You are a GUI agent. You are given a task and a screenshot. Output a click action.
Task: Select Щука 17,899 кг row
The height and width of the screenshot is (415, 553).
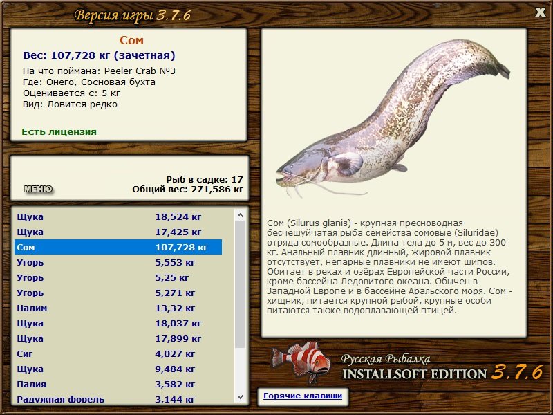pos(118,338)
